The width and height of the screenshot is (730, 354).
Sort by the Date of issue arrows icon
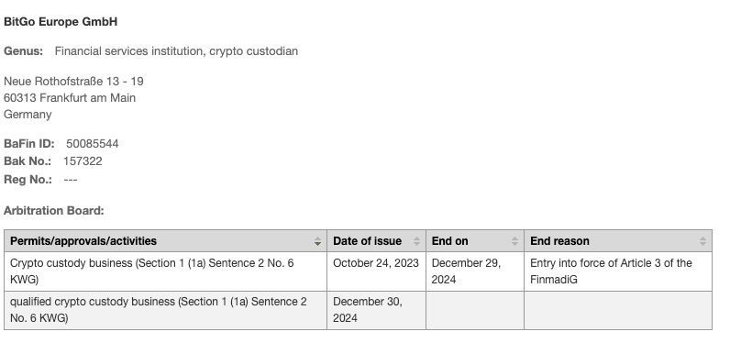pyautogui.click(x=416, y=241)
